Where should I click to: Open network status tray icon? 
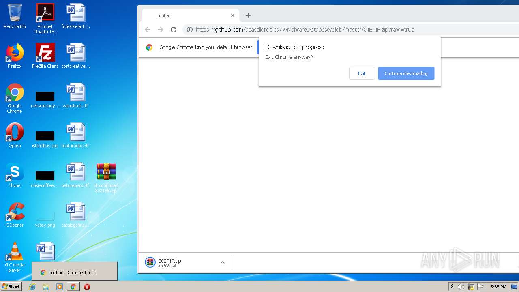471,287
